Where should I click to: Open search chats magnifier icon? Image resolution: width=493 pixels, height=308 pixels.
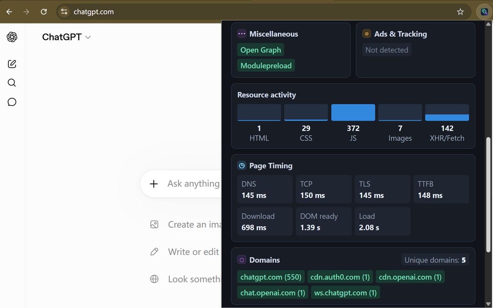(x=12, y=83)
